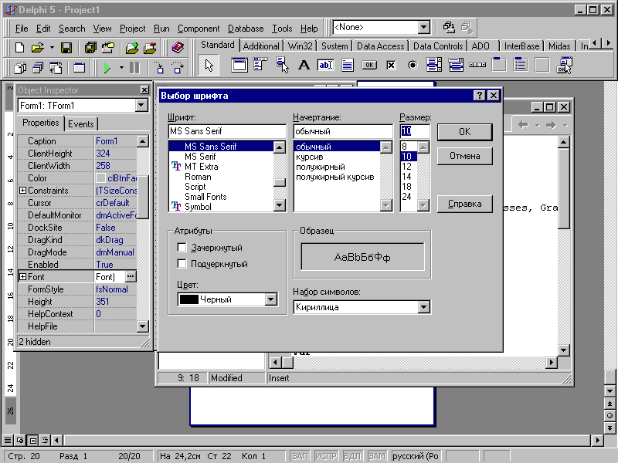
Task: Open the Component menu
Action: (199, 29)
